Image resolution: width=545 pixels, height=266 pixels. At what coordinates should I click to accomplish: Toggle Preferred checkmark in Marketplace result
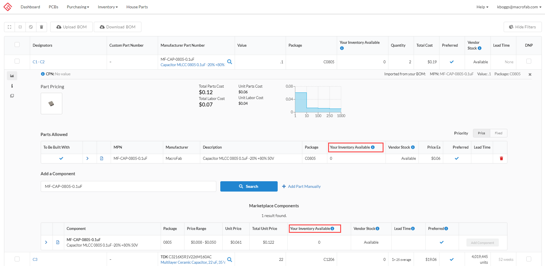coord(441,242)
